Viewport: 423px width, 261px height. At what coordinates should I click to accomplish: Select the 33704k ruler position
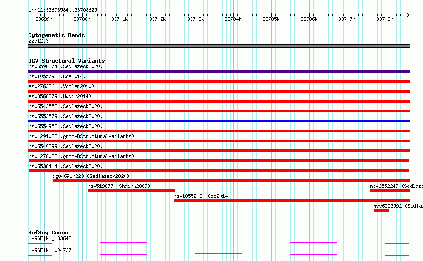(233, 19)
